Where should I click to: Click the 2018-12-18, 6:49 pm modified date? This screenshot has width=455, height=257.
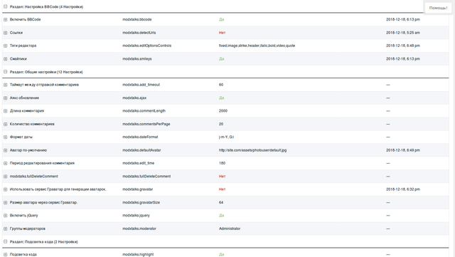403,150
